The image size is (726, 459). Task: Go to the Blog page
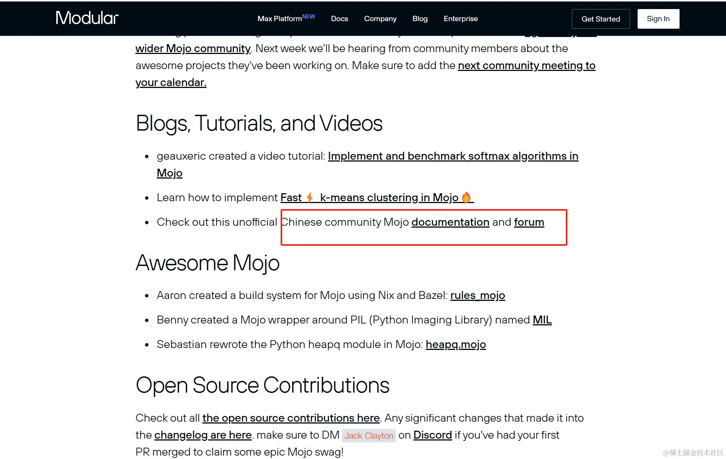pos(420,18)
